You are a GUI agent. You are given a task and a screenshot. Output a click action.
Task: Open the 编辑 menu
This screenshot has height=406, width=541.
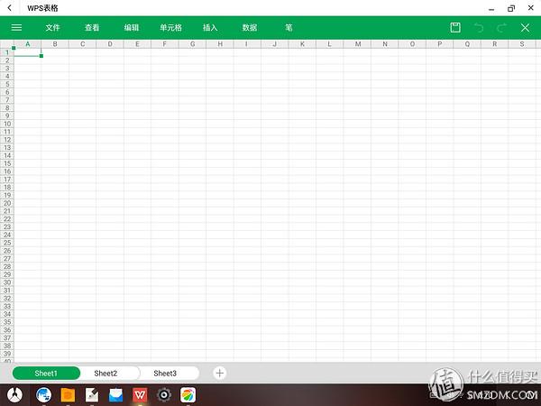132,28
